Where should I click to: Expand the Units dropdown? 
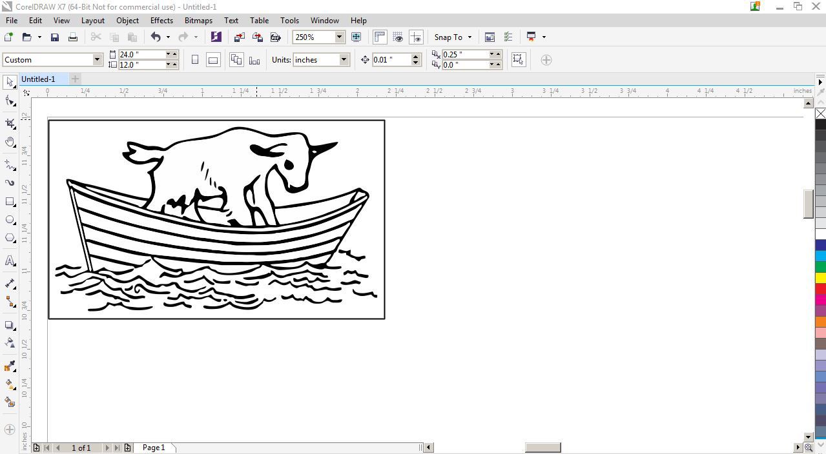(x=344, y=60)
